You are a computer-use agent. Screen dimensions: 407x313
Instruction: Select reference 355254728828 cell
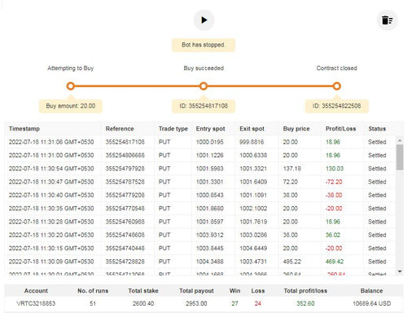125,262
